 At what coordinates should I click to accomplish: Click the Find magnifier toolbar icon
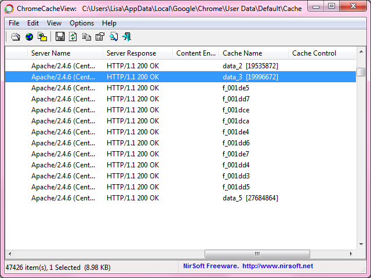tap(114, 37)
